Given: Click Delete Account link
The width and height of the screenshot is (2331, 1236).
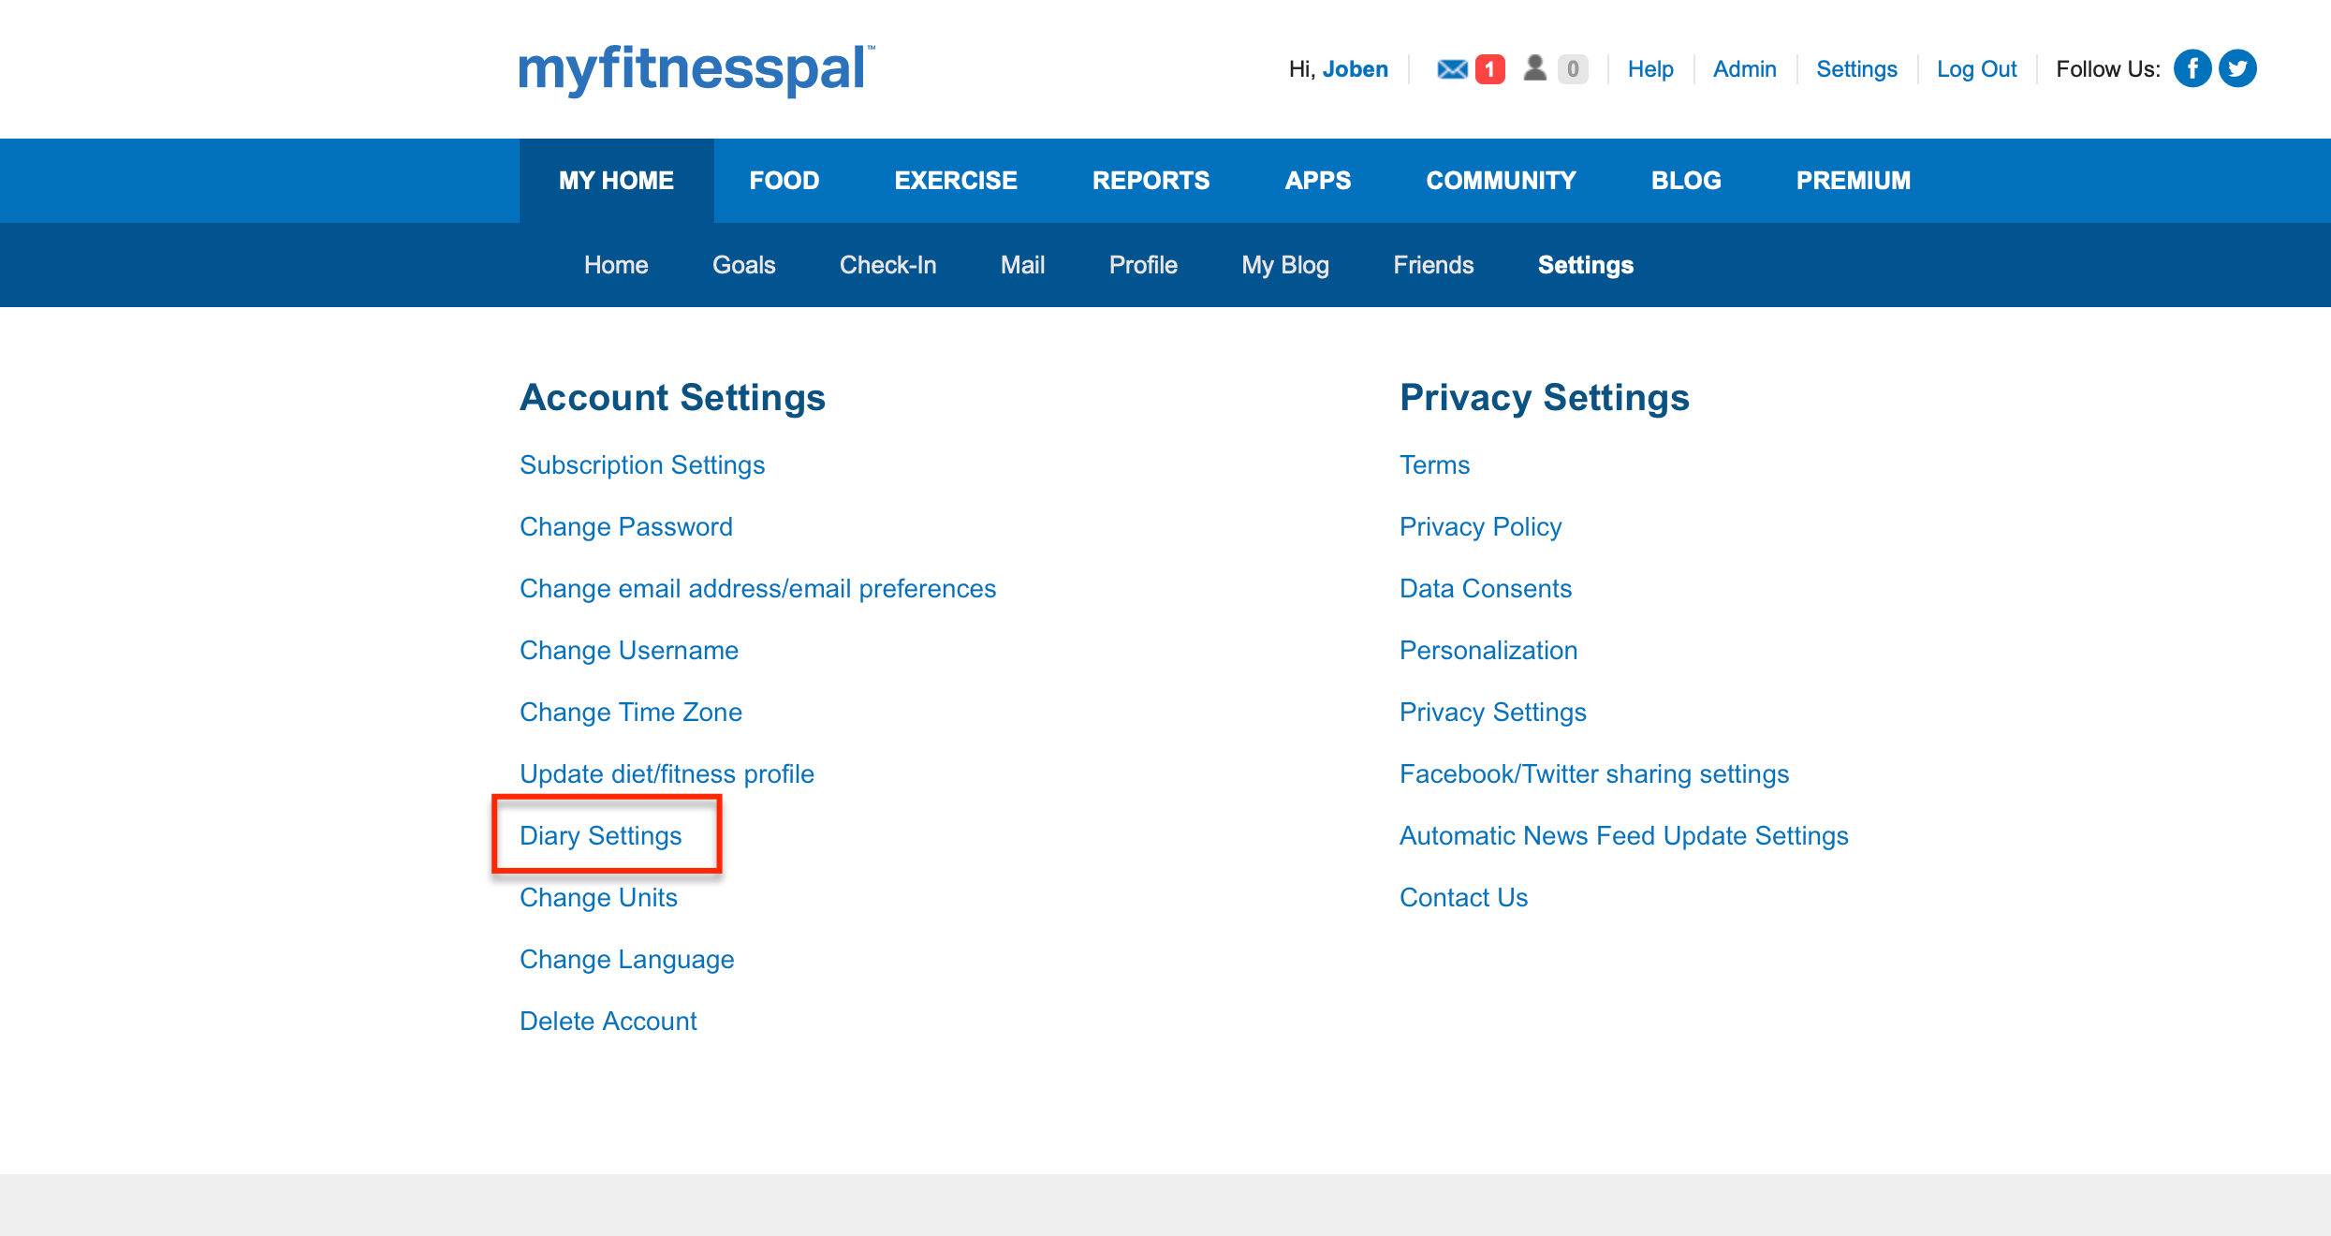Looking at the screenshot, I should pyautogui.click(x=608, y=1022).
